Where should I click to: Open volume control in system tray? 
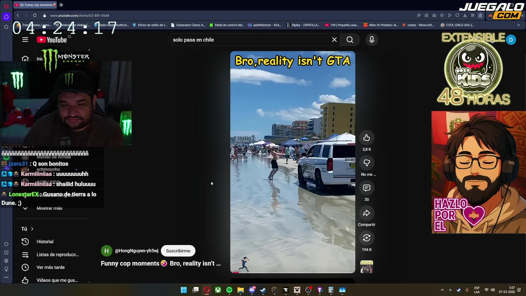click(x=493, y=290)
